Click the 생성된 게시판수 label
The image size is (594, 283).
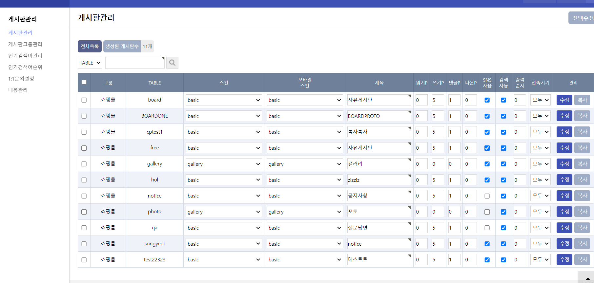click(122, 46)
